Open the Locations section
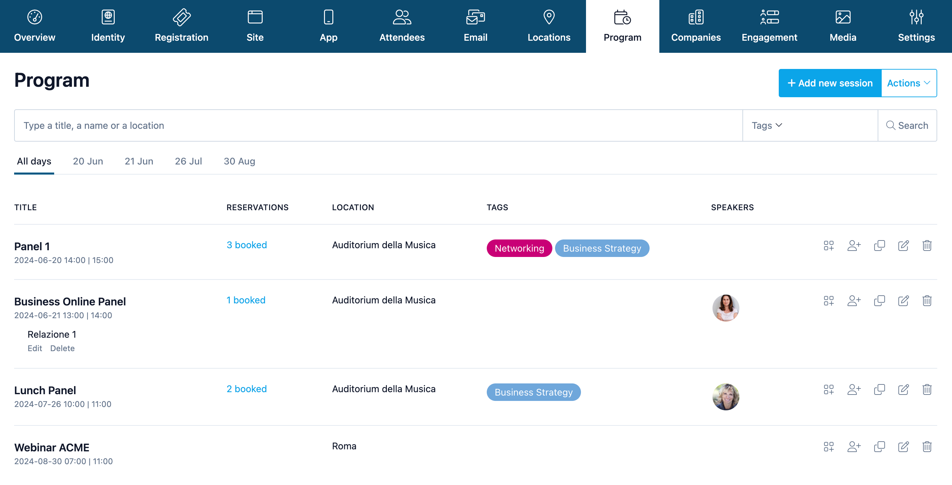 [x=549, y=26]
